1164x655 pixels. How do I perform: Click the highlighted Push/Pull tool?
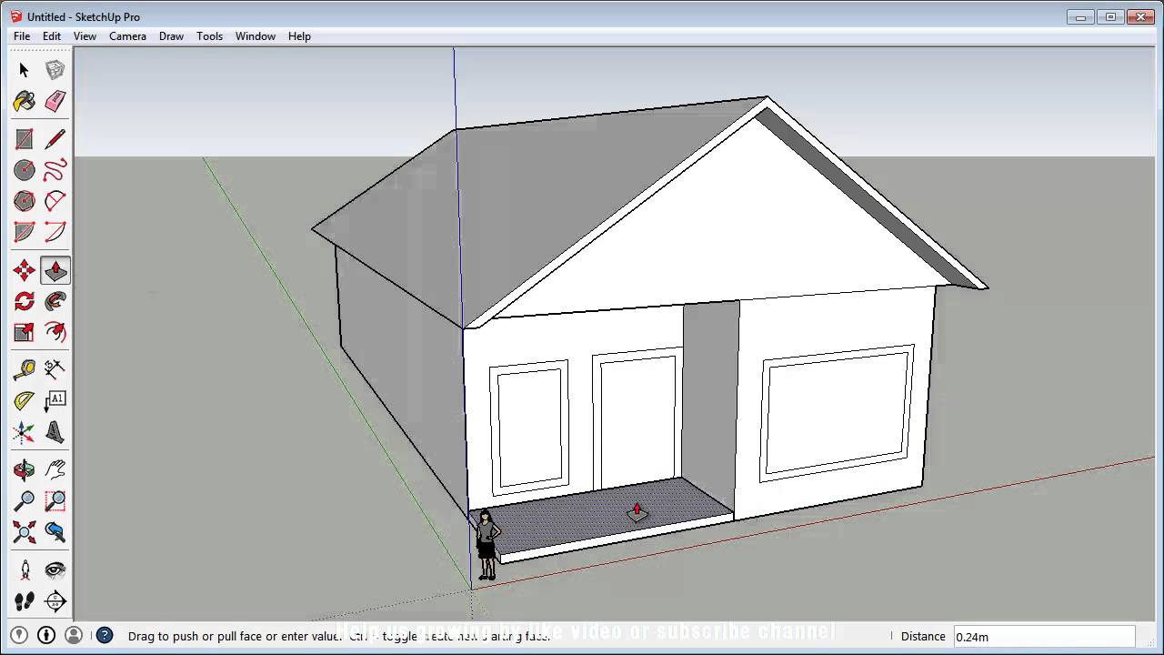[55, 270]
